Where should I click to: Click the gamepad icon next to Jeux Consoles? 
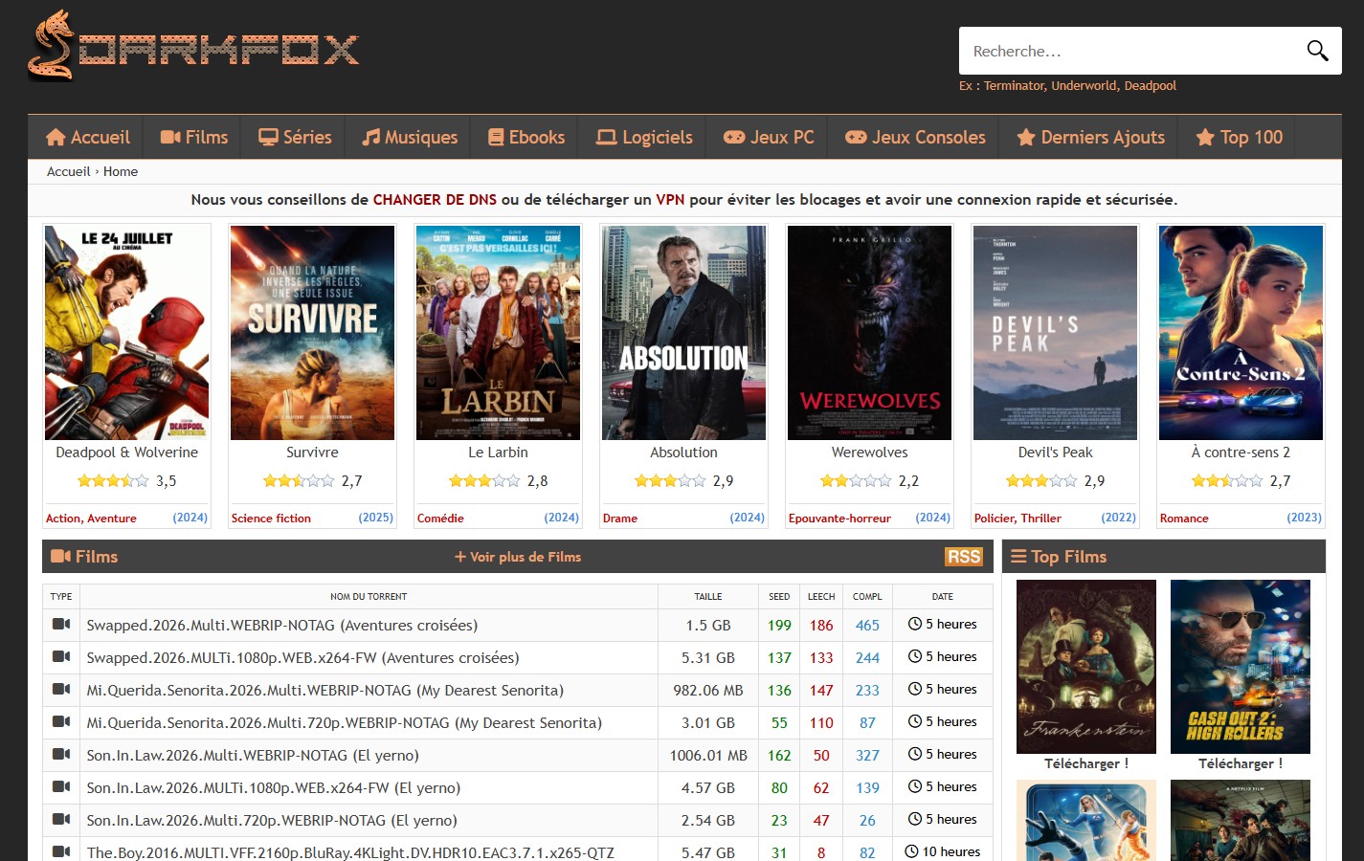[856, 137]
